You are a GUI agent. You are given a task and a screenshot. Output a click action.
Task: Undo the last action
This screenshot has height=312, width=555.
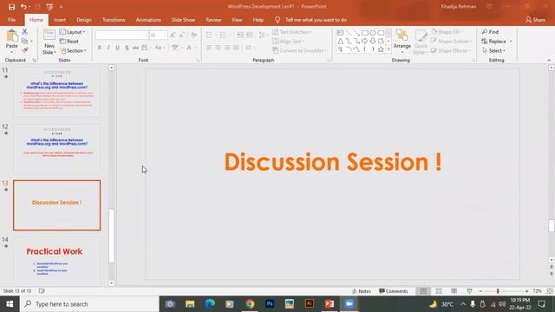tap(23, 7)
